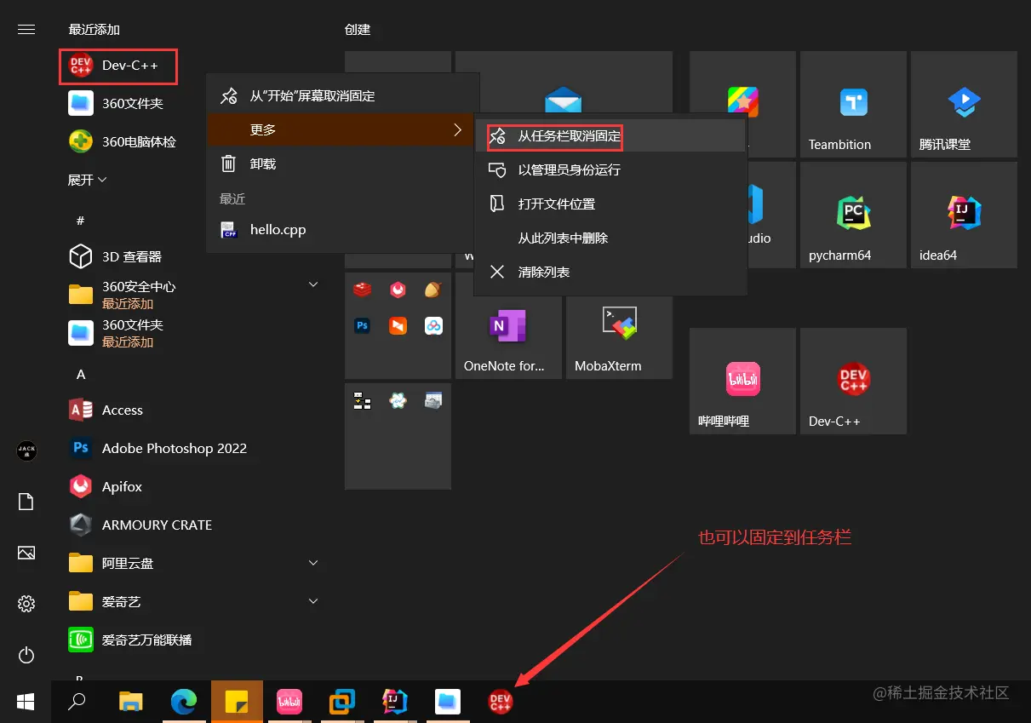Open recent file hello.cpp
Screen dimensions: 1031x723
tap(343, 230)
